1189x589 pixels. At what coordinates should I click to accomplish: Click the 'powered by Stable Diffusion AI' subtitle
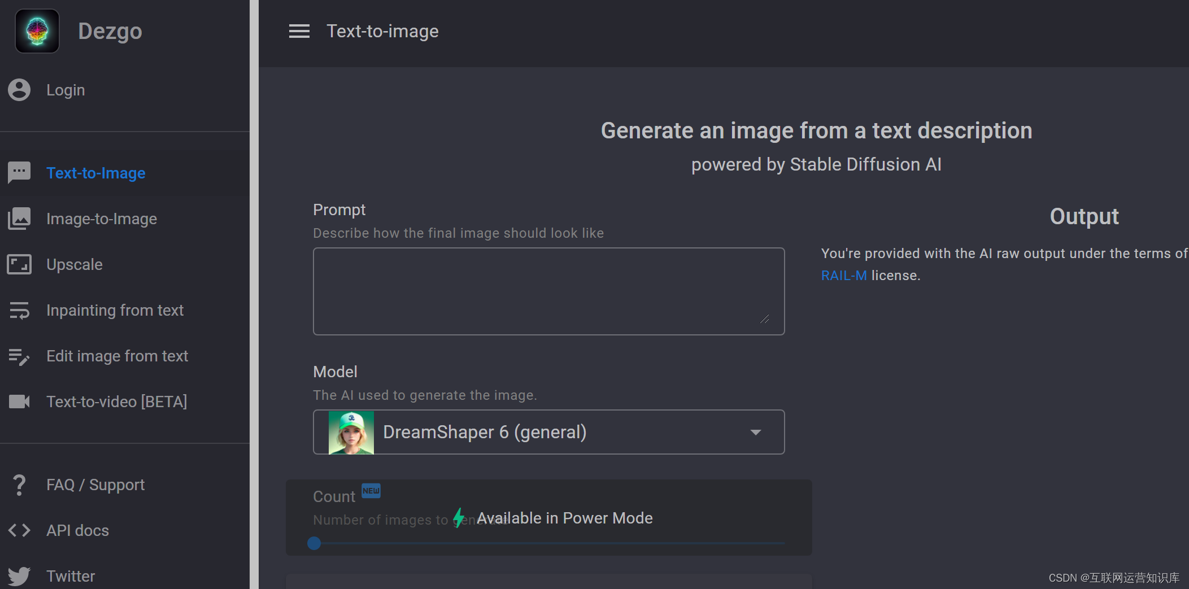[816, 164]
